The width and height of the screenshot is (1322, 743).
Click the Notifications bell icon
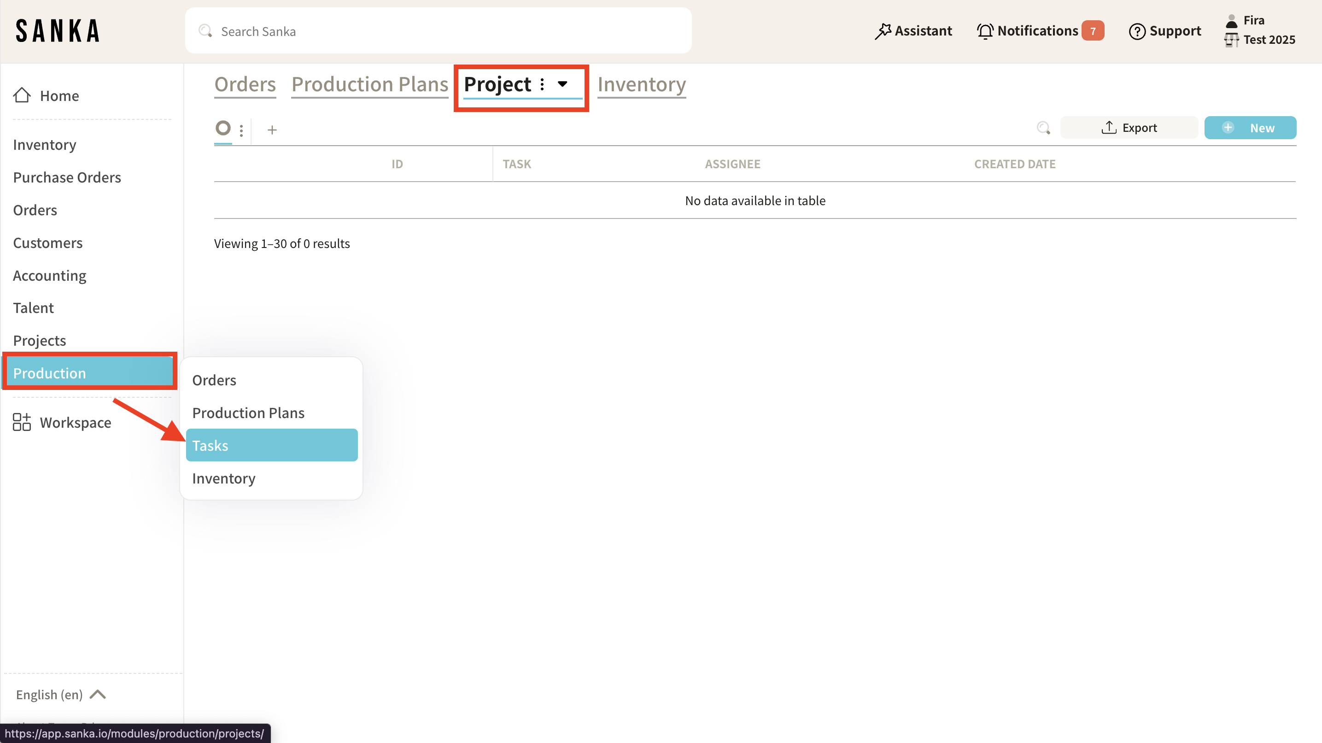pyautogui.click(x=984, y=31)
